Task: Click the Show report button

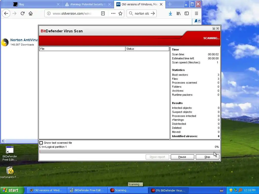Action: click(157, 157)
